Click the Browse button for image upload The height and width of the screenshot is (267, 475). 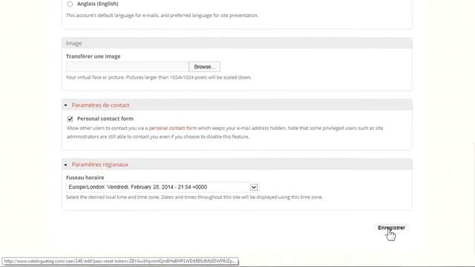205,67
